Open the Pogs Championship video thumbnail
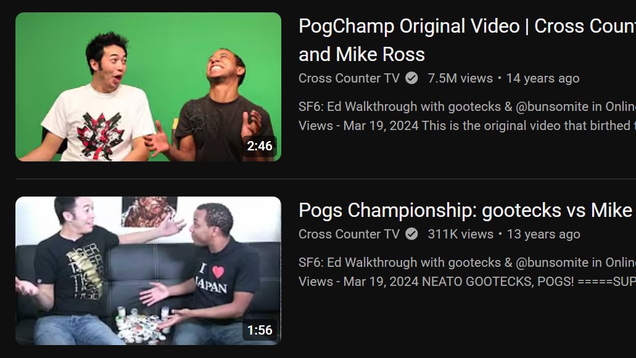The image size is (636, 358). [148, 271]
